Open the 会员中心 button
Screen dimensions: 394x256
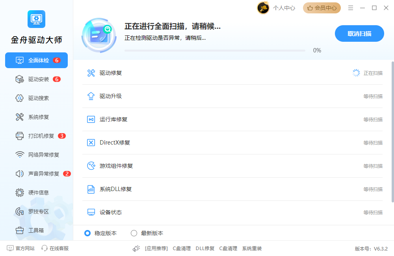(x=322, y=8)
